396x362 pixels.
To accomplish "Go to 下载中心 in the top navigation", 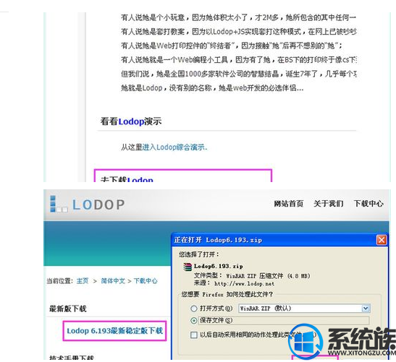I will (368, 204).
